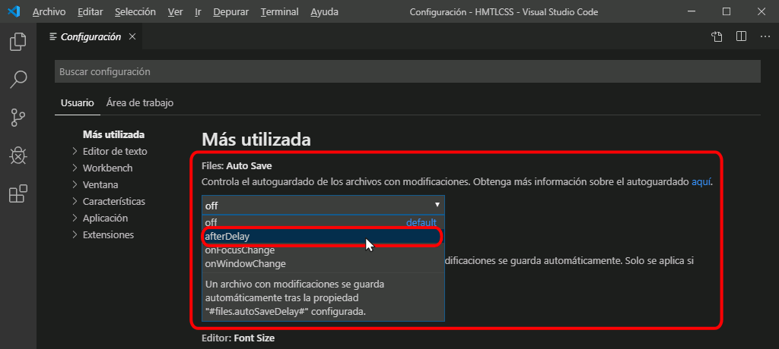This screenshot has height=349, width=779.
Task: Select Ventana in settings tree
Action: tap(100, 185)
